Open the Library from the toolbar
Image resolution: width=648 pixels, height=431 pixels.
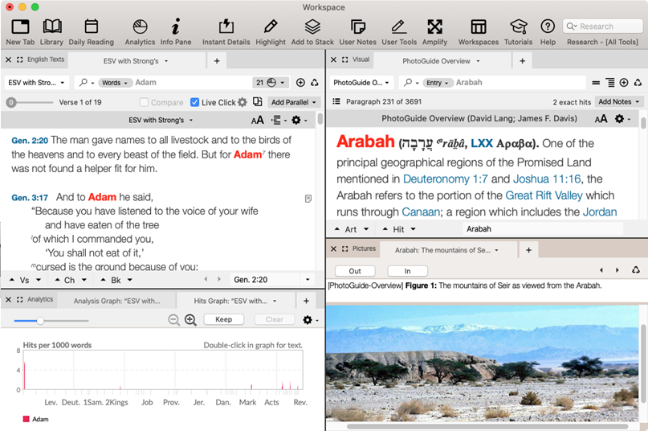pyautogui.click(x=51, y=27)
